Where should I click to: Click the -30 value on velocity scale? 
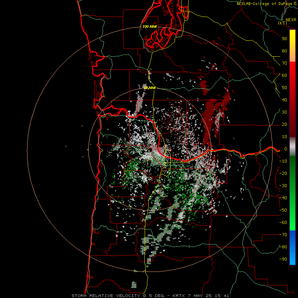283,186
